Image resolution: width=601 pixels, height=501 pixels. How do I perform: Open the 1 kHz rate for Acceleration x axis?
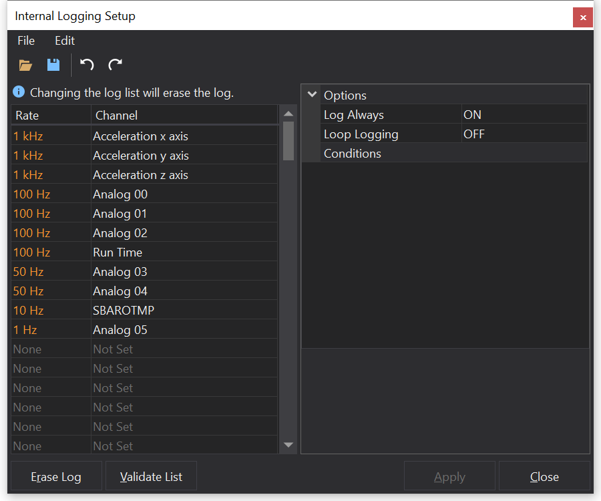pyautogui.click(x=28, y=136)
